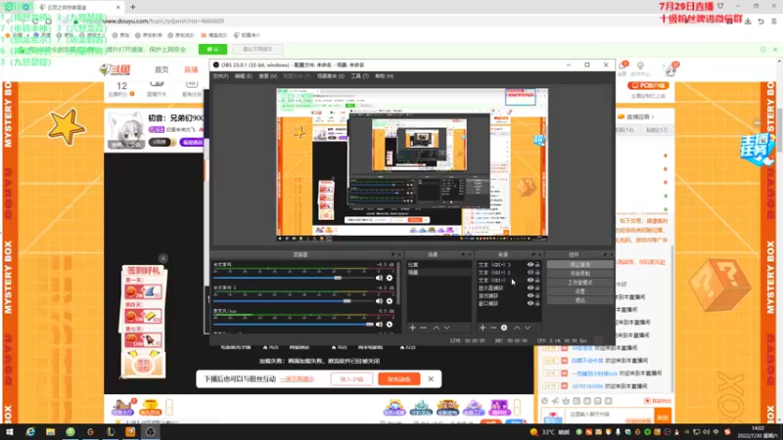Mute the second desktop audio channel in OBS
783x440 pixels.
379,301
